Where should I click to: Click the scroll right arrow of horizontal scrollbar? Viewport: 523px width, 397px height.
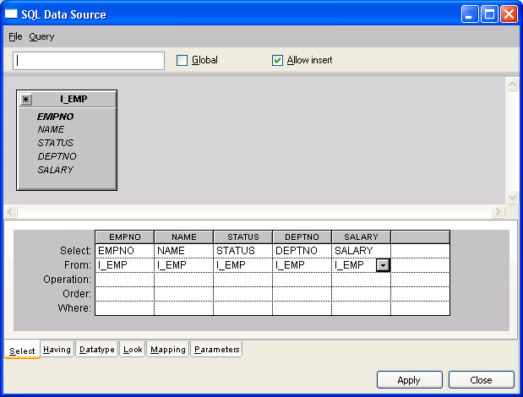click(x=498, y=211)
